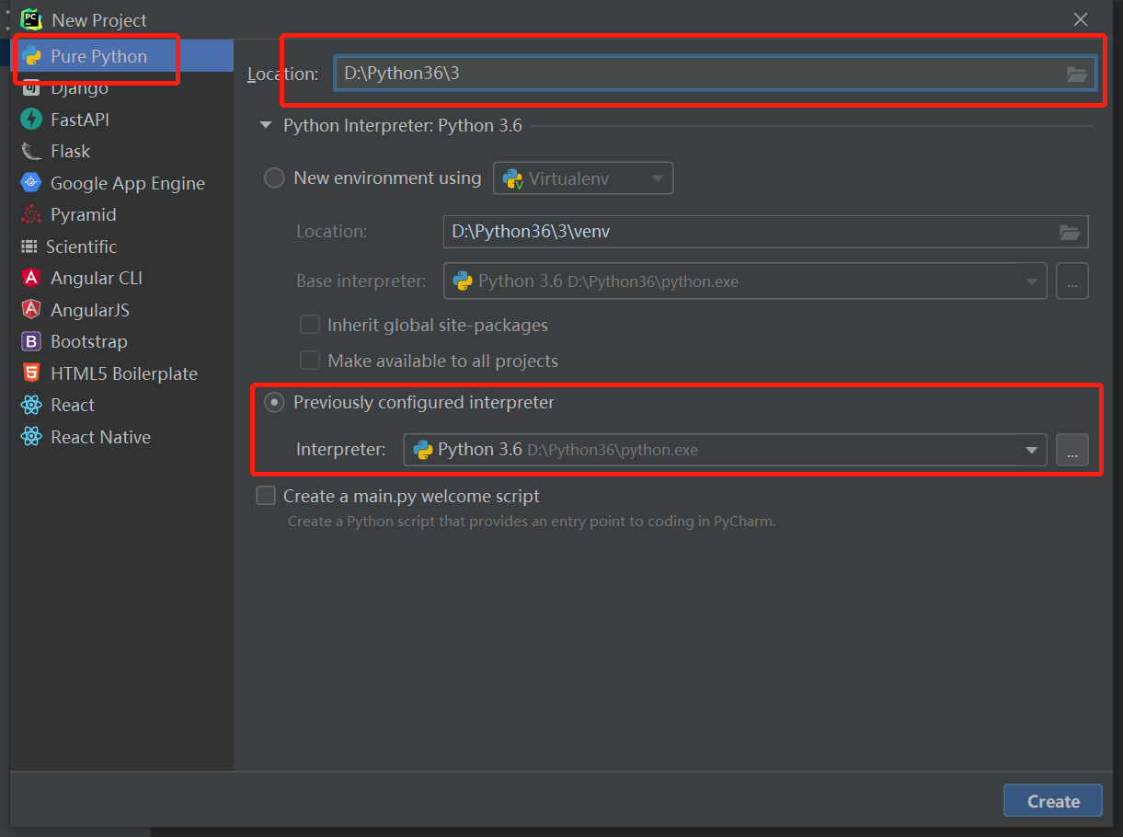The width and height of the screenshot is (1123, 837).
Task: Choose Angular CLI project type
Action: pos(121,278)
